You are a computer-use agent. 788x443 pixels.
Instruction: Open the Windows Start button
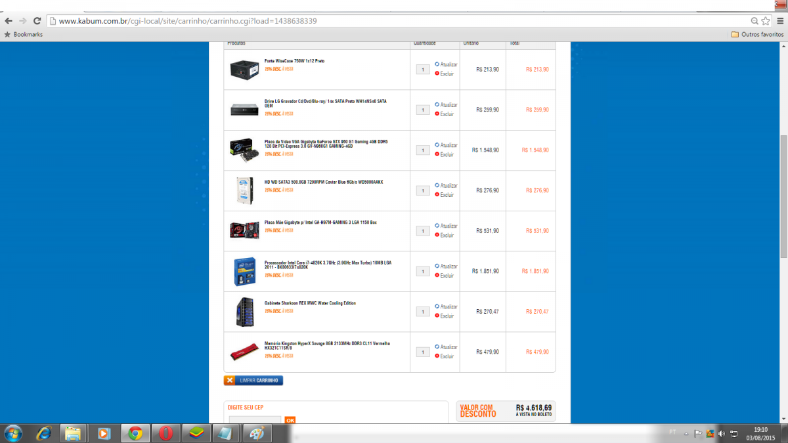12,433
